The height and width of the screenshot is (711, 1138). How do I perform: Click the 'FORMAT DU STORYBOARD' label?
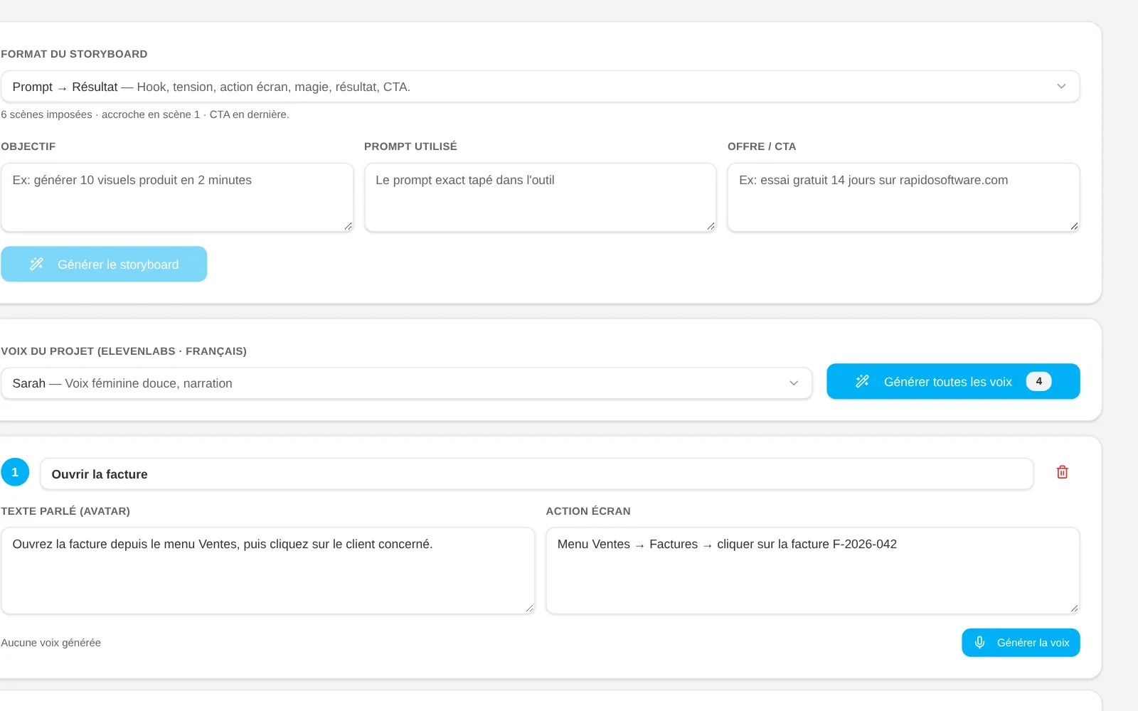74,54
